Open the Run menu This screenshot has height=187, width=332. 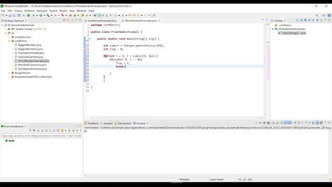72,11
